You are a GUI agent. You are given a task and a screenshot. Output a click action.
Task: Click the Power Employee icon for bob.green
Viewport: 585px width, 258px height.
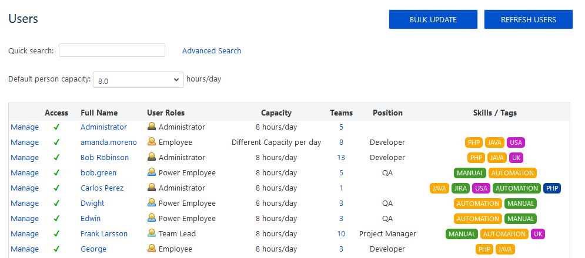[x=152, y=172]
